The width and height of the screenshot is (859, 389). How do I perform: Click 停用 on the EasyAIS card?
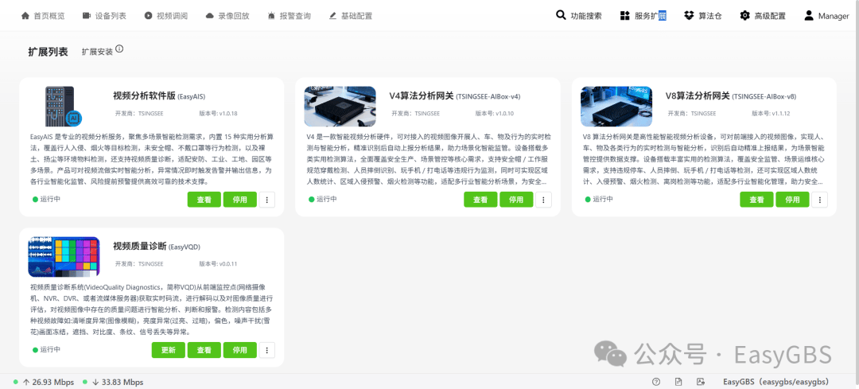click(x=239, y=200)
